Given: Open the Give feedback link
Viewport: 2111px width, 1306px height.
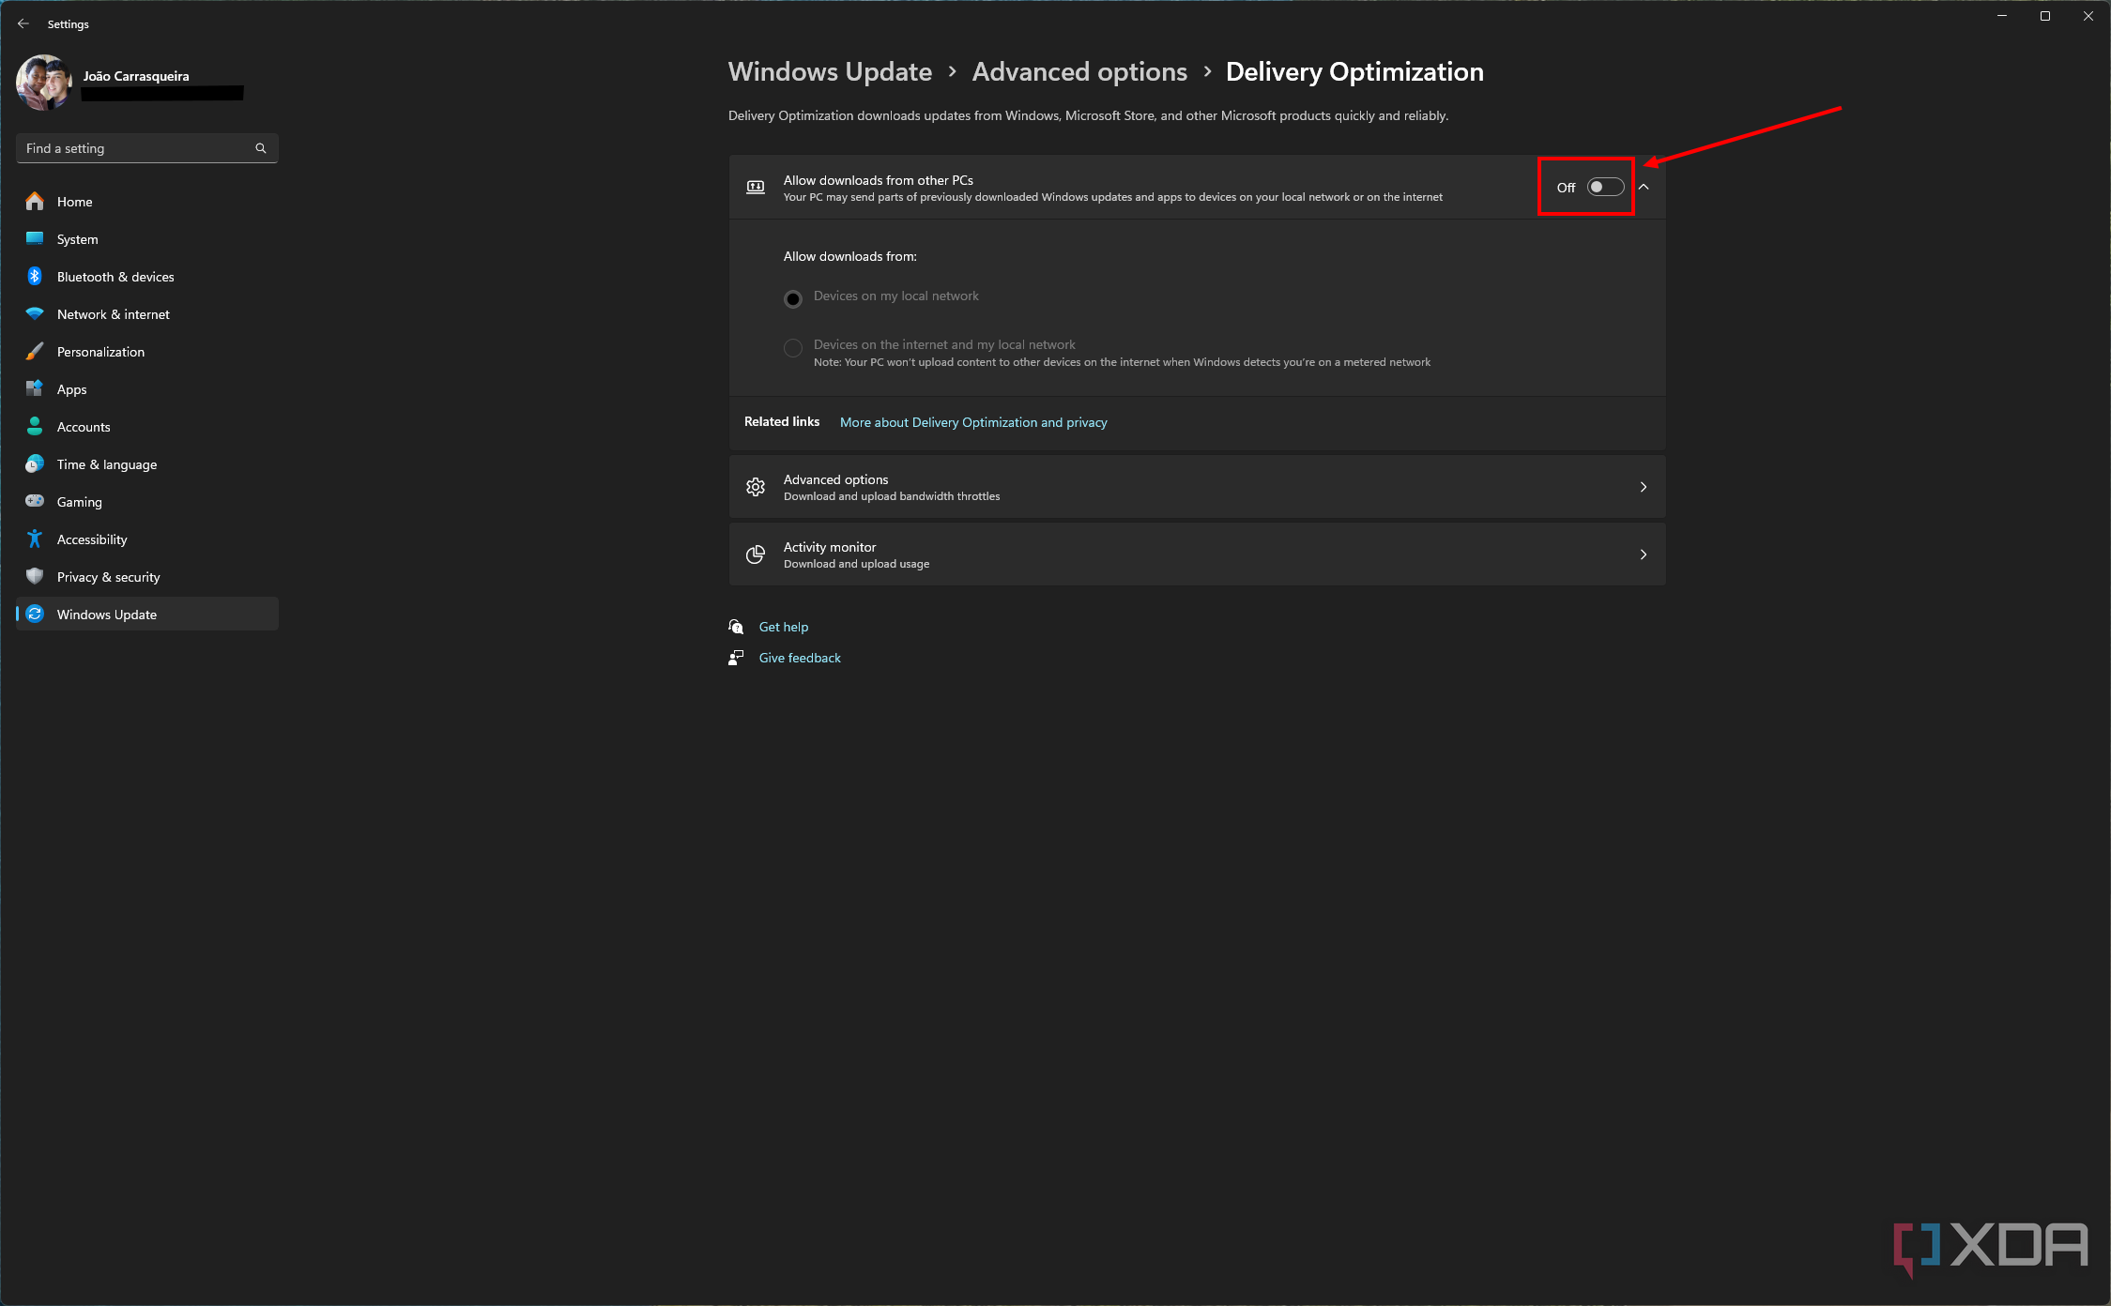Looking at the screenshot, I should click(x=800, y=658).
